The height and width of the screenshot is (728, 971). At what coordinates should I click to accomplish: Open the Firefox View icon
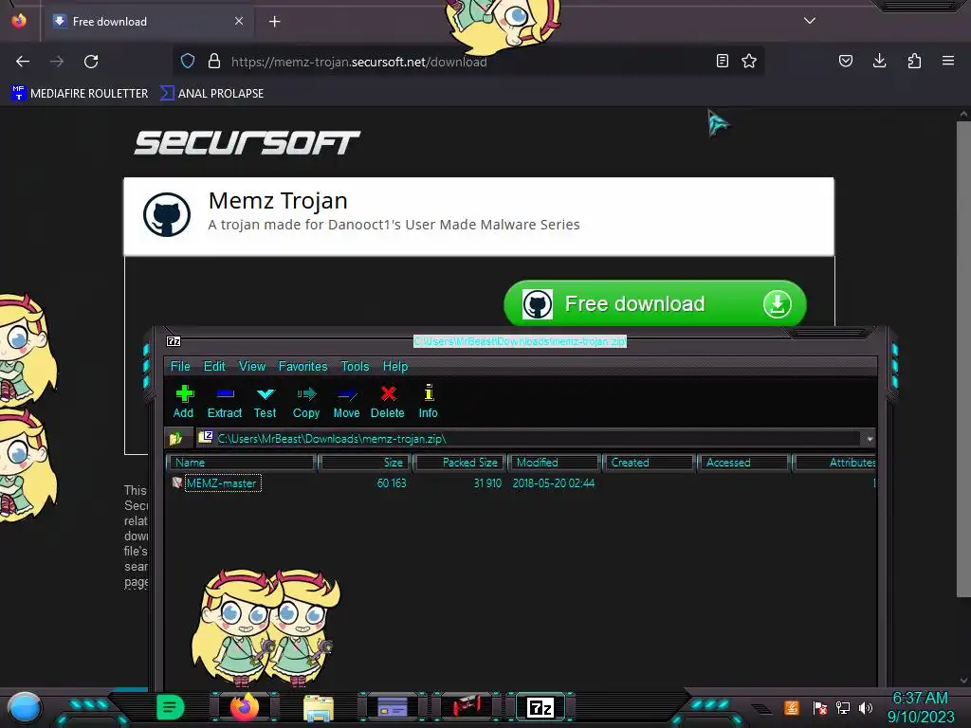(19, 21)
